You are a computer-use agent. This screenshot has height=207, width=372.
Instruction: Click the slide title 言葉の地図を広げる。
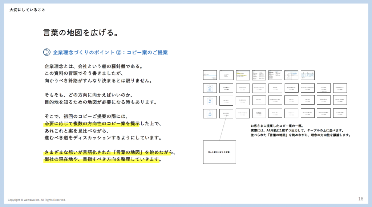click(x=80, y=33)
